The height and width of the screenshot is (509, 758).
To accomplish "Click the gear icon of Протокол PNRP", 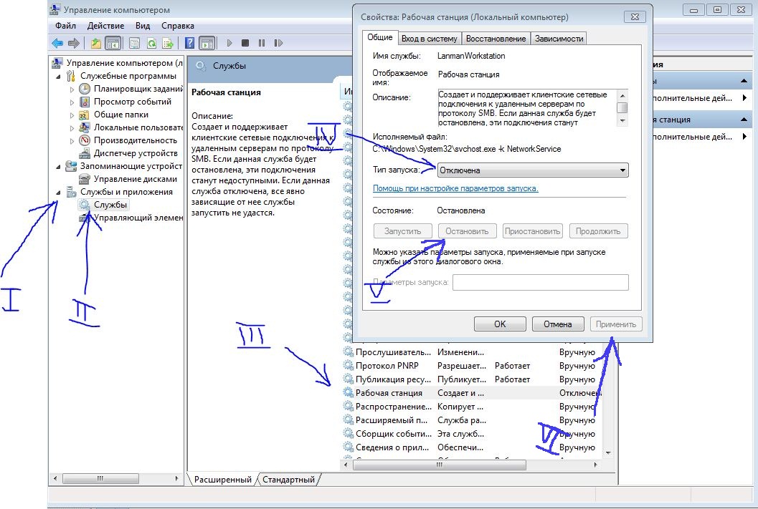I will tap(348, 366).
